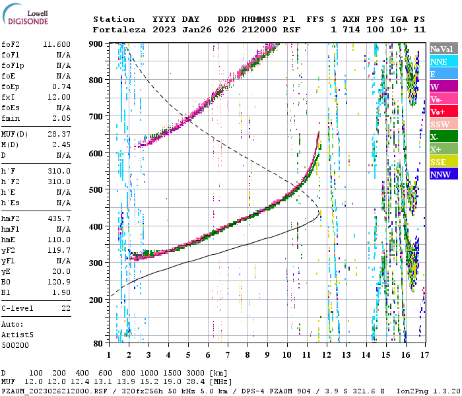Image resolution: width=462 pixels, height=396 pixels.
Task: Click the D distance 3000 entry
Action: point(195,374)
